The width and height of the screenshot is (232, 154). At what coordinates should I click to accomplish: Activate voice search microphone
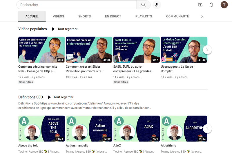(x=157, y=5)
